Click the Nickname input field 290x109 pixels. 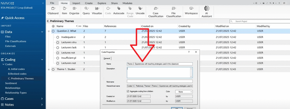[160, 81]
